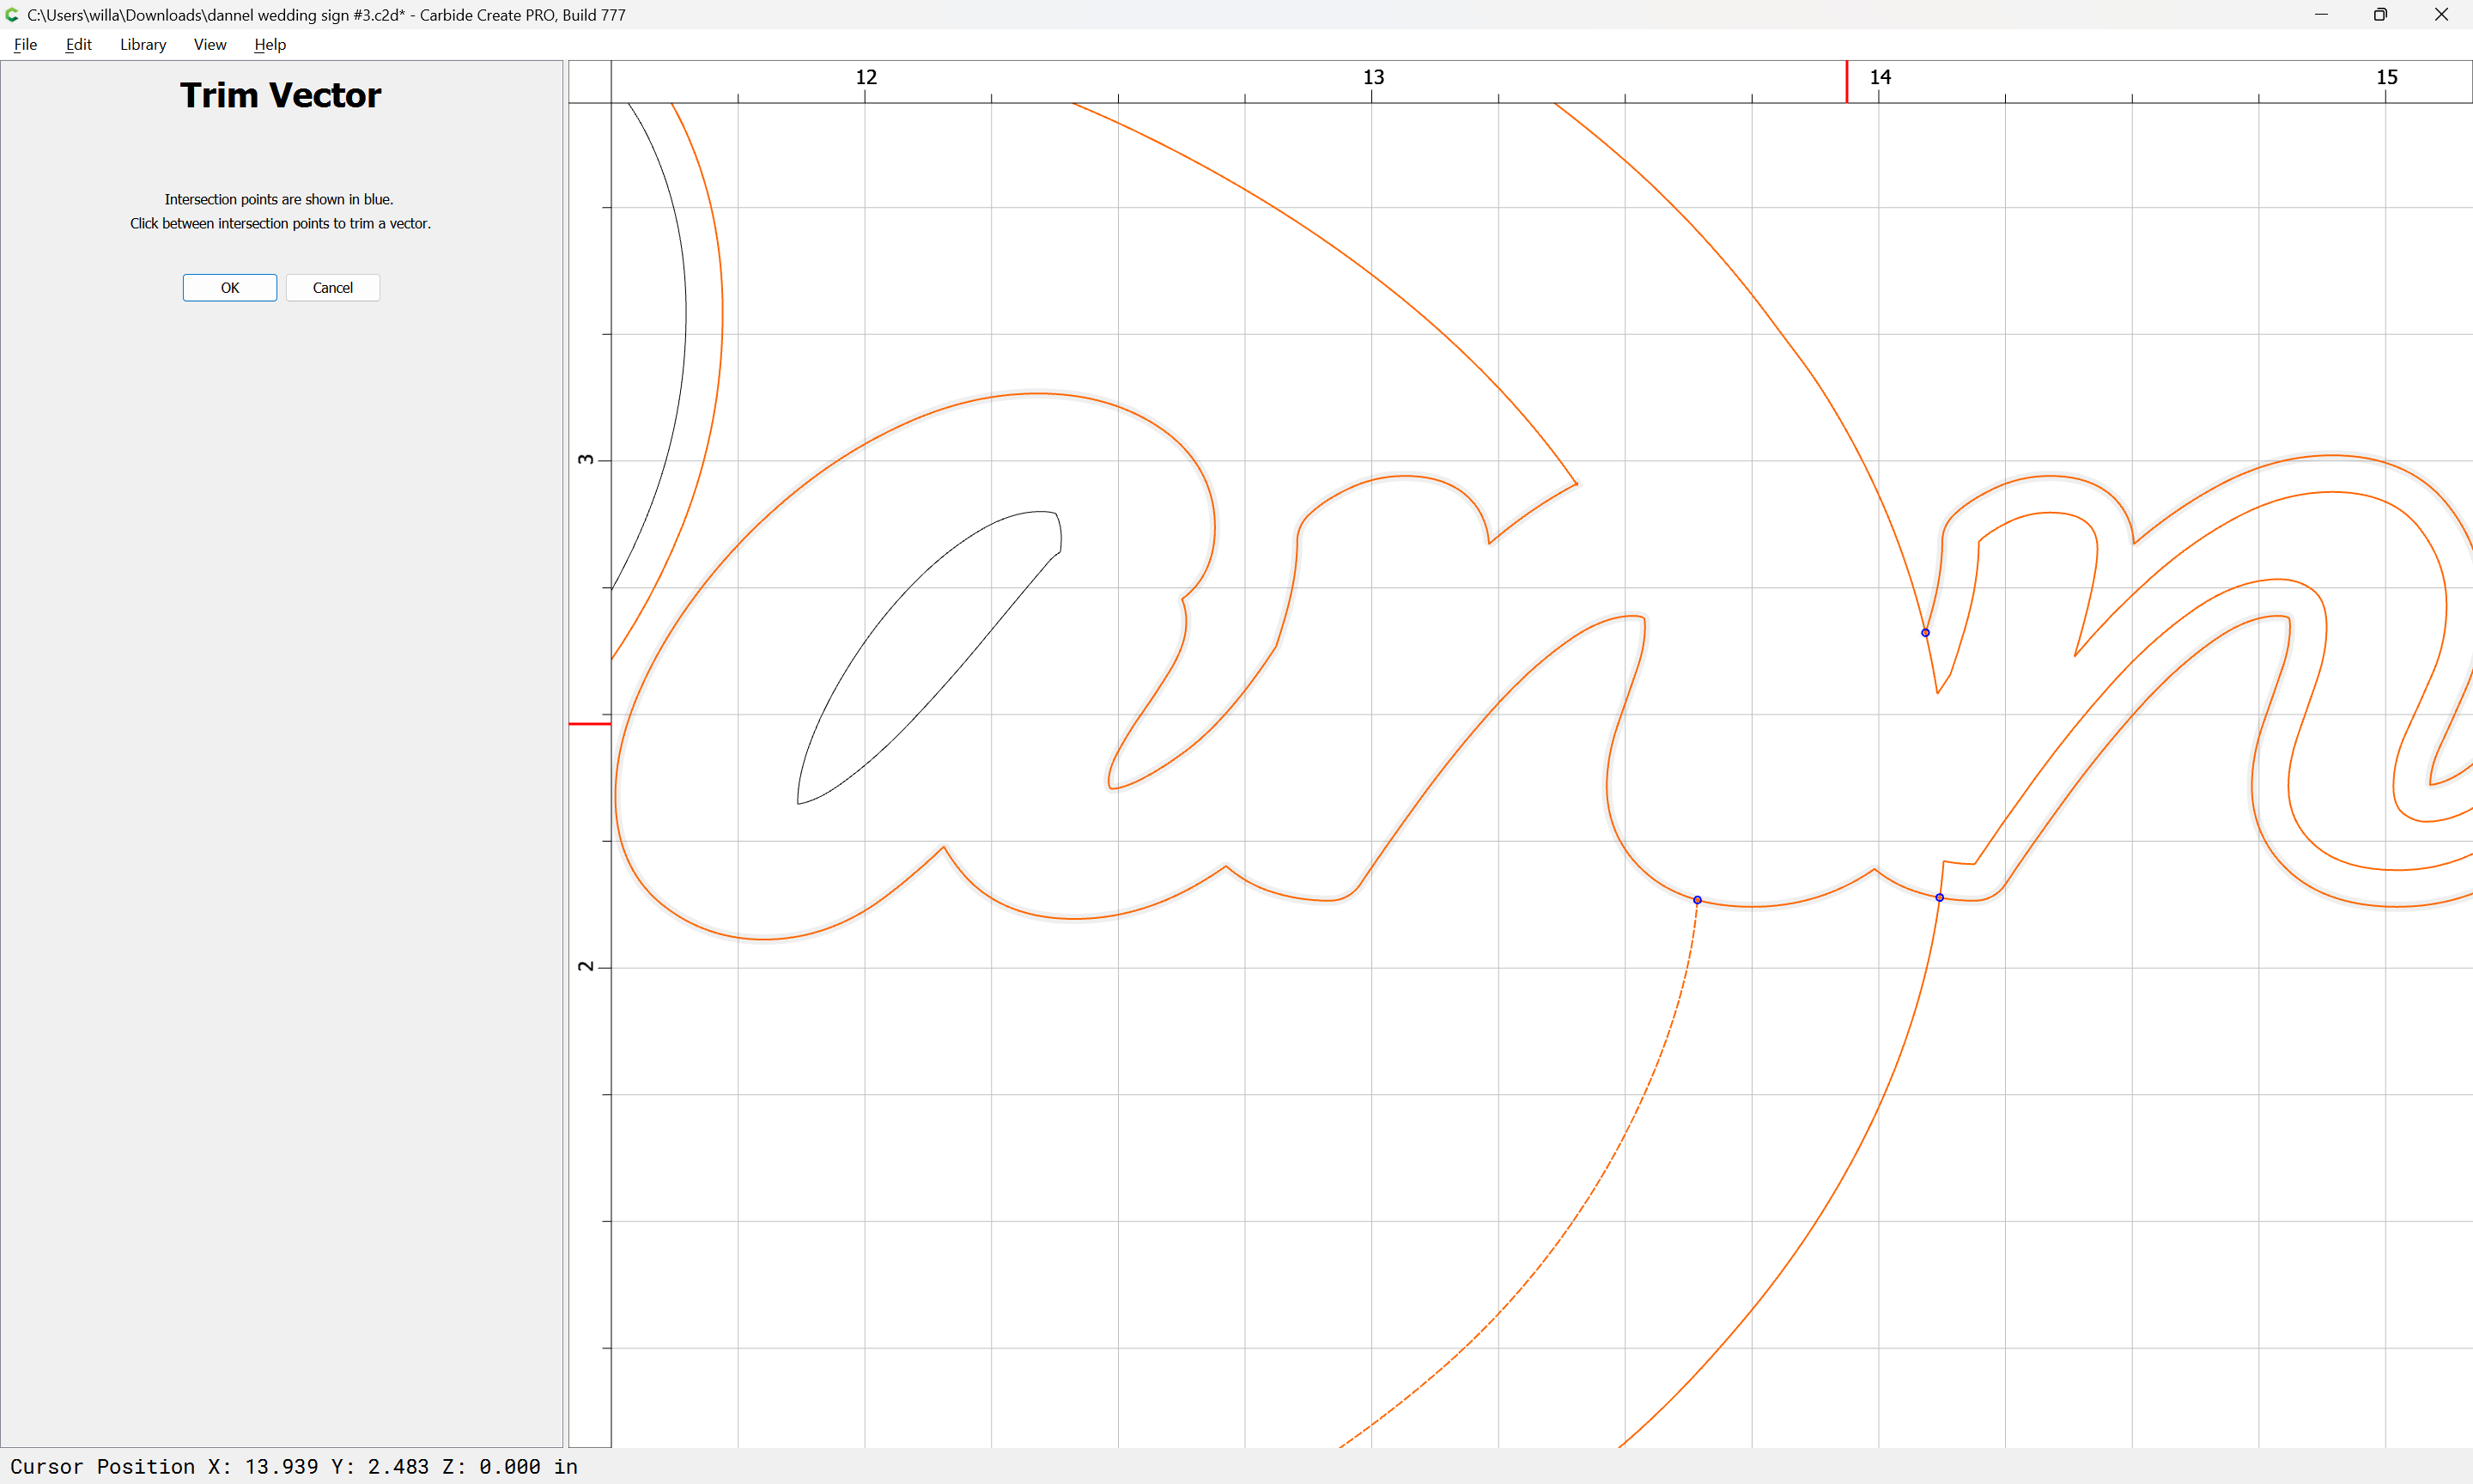
Task: Minimize the Carbide Create window
Action: [x=2321, y=15]
